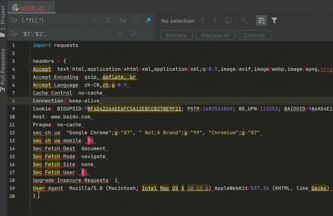Image resolution: width=333 pixels, height=216 pixels.
Task: Open results in the Find window
Action: tap(228, 21)
